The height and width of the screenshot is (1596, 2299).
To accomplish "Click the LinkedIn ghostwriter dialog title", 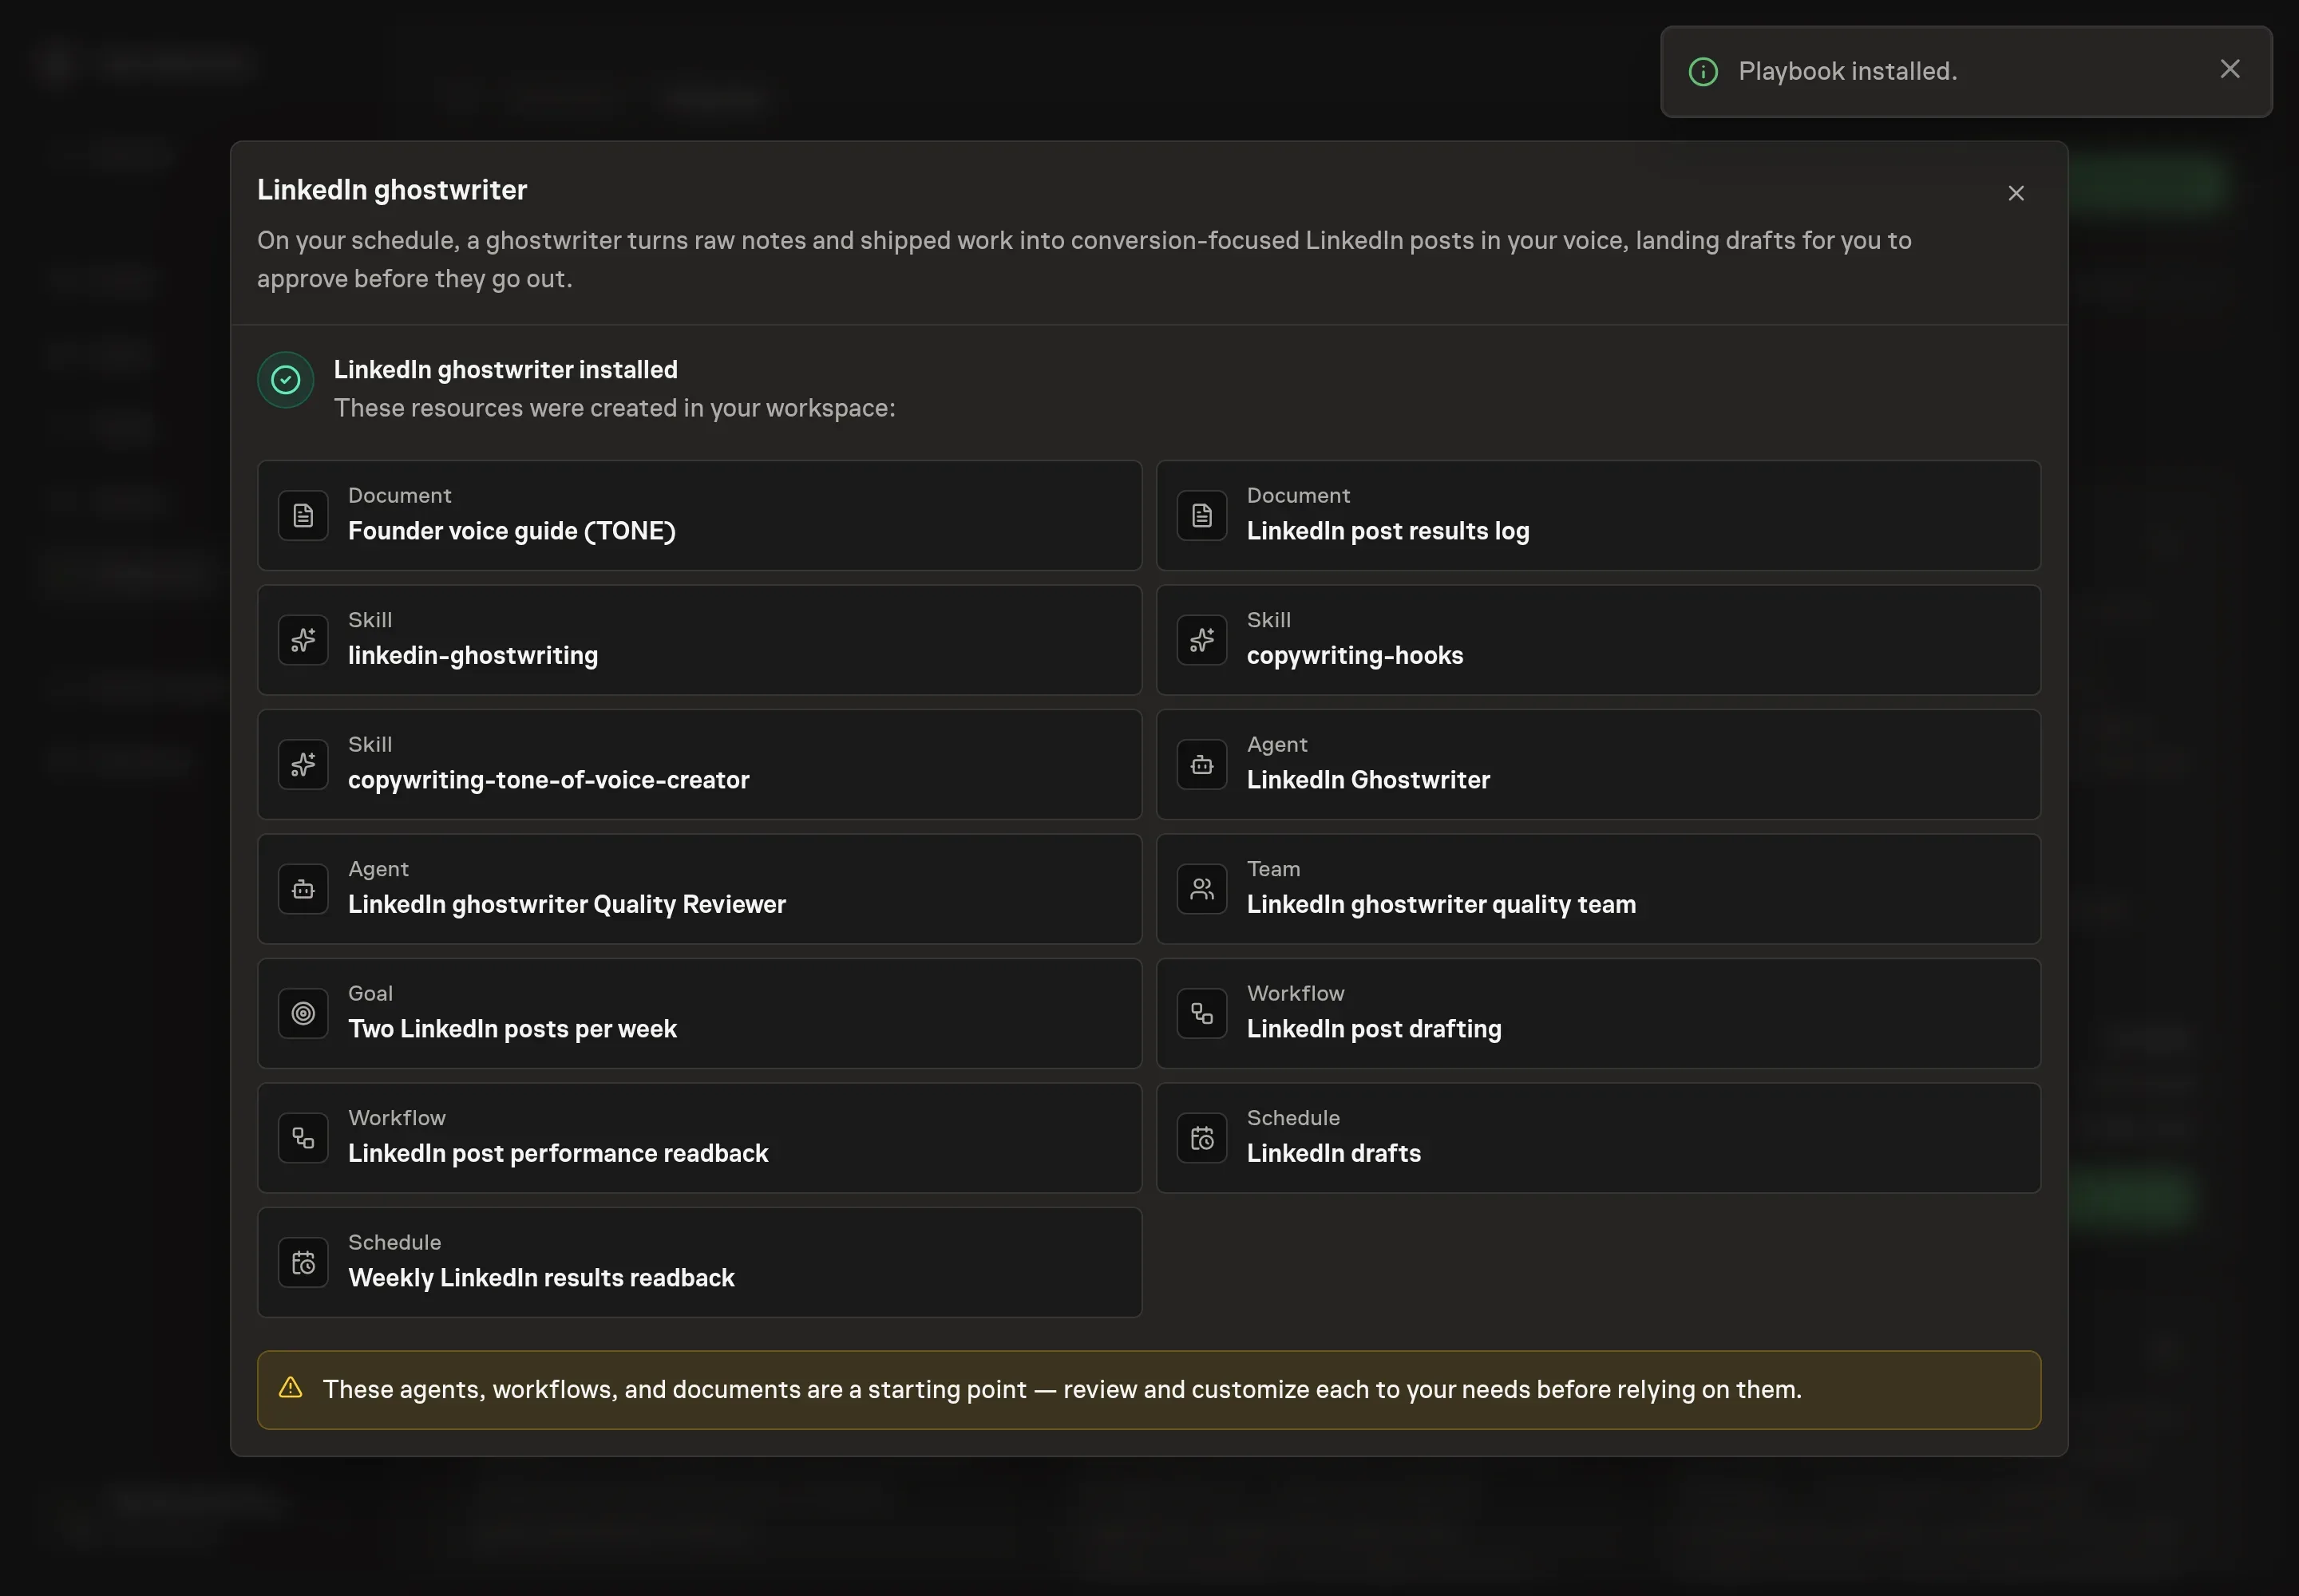I will [392, 190].
